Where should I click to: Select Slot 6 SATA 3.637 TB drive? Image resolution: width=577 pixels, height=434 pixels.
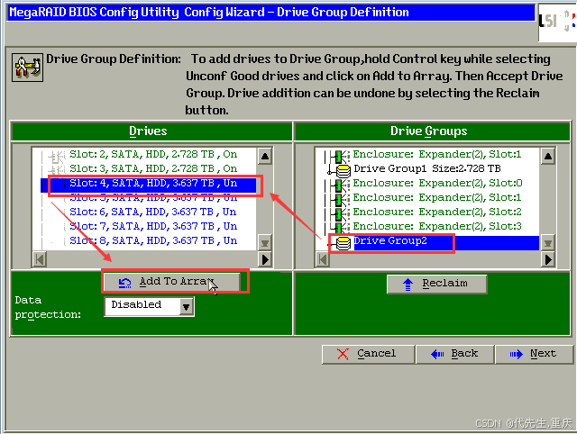(x=153, y=212)
